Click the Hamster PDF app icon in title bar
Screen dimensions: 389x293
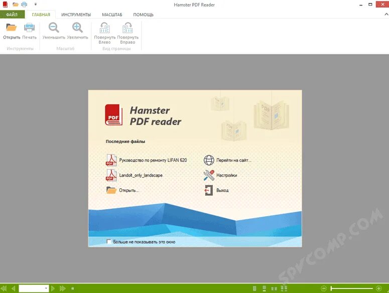(x=5, y=4)
